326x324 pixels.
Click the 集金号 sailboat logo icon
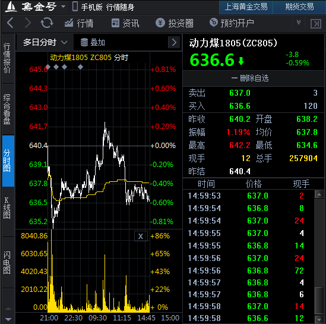pos(11,7)
